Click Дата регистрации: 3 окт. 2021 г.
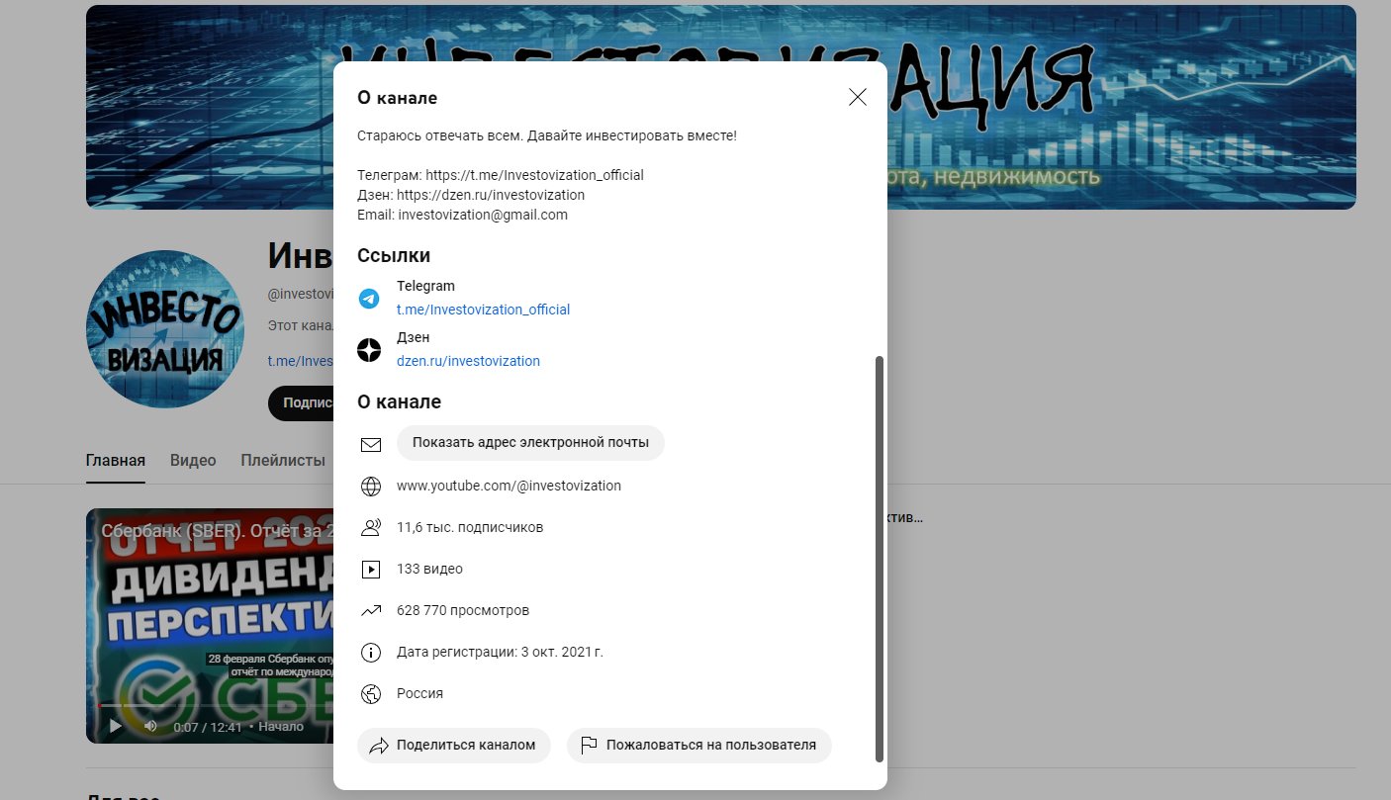 (x=500, y=652)
